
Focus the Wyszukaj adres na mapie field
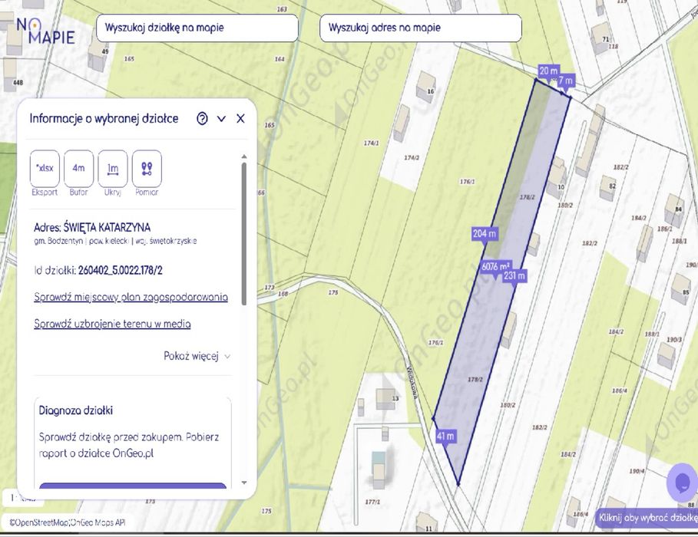421,28
